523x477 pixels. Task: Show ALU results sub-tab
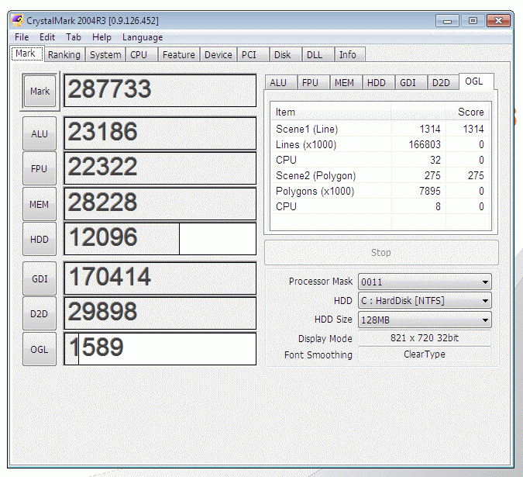point(280,82)
